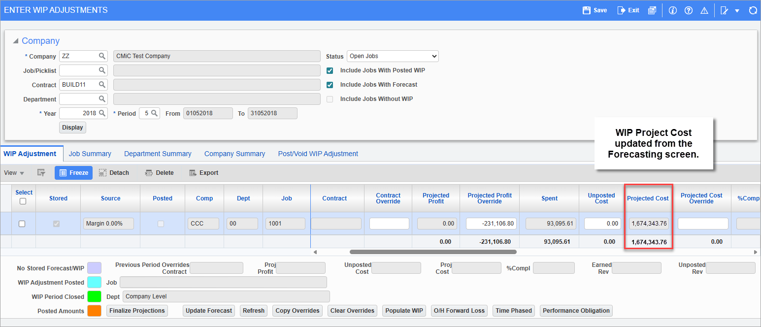Screen dimensions: 761x327
Task: Click Performance Obligation button
Action: coord(576,311)
